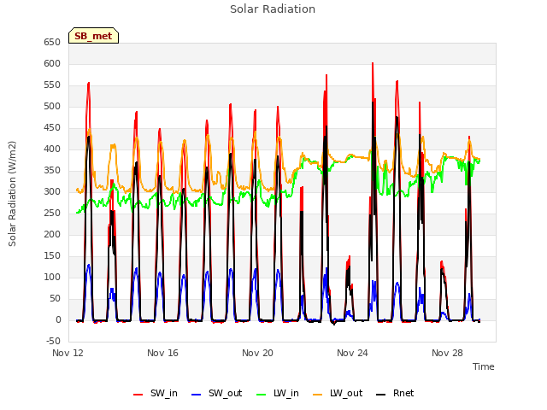Toggle the Rnet legend entry
Screen dimensions: 547x410
395,393
